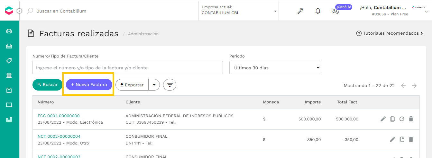Open the wrench settings icon
This screenshot has height=158, width=432.
300,11
